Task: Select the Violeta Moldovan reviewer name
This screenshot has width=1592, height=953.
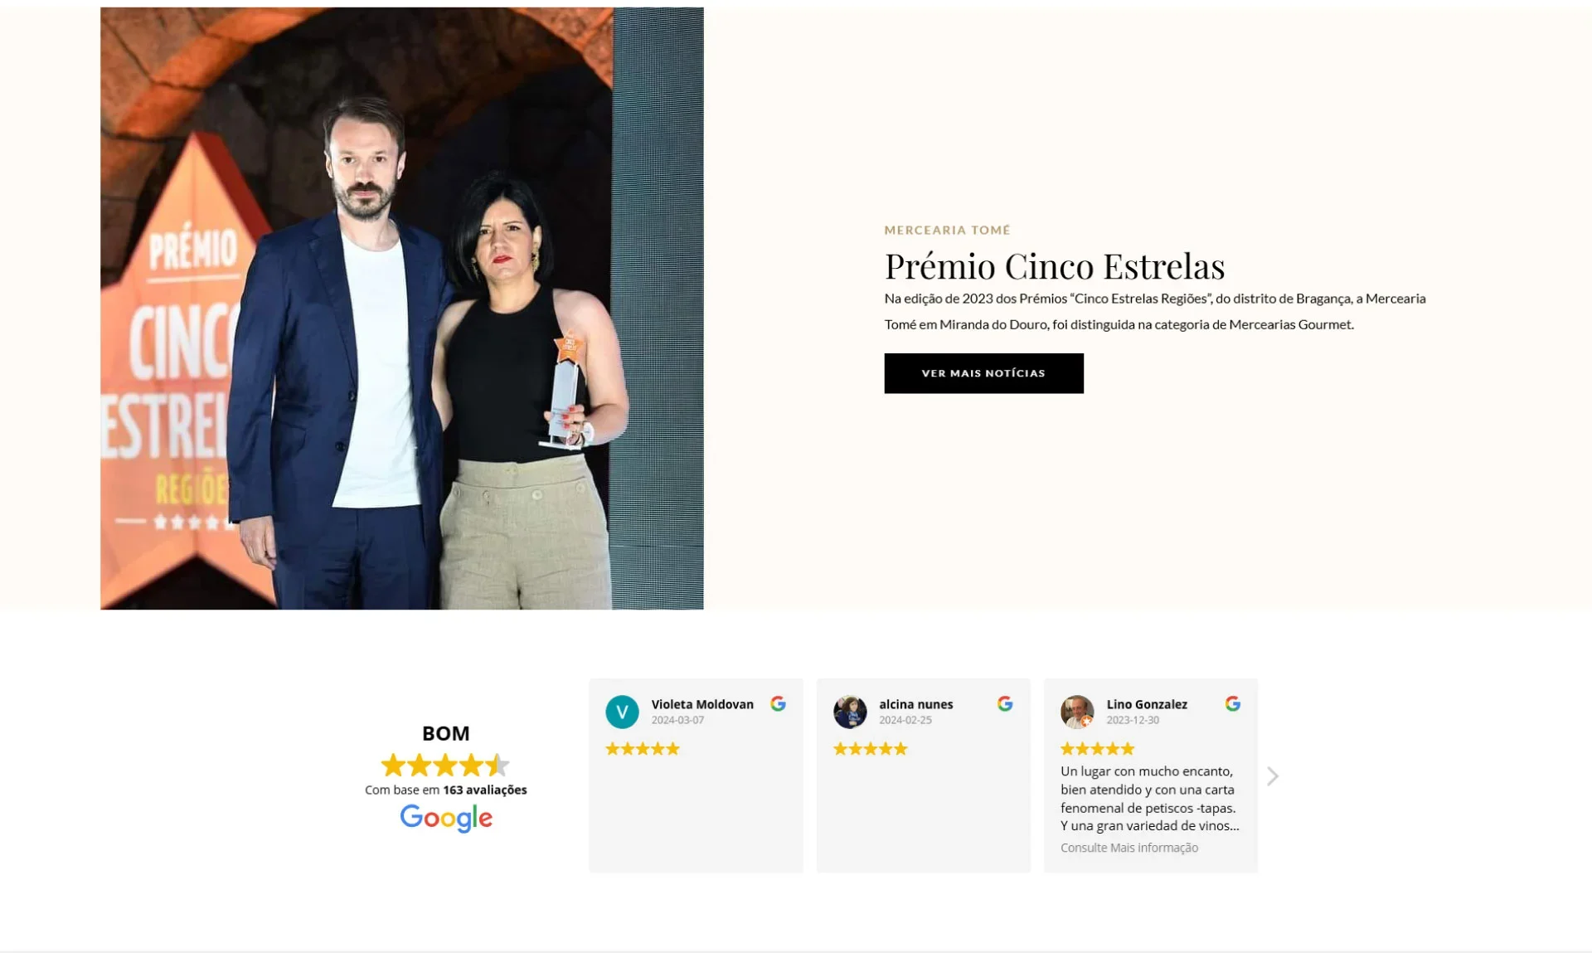Action: click(x=702, y=704)
